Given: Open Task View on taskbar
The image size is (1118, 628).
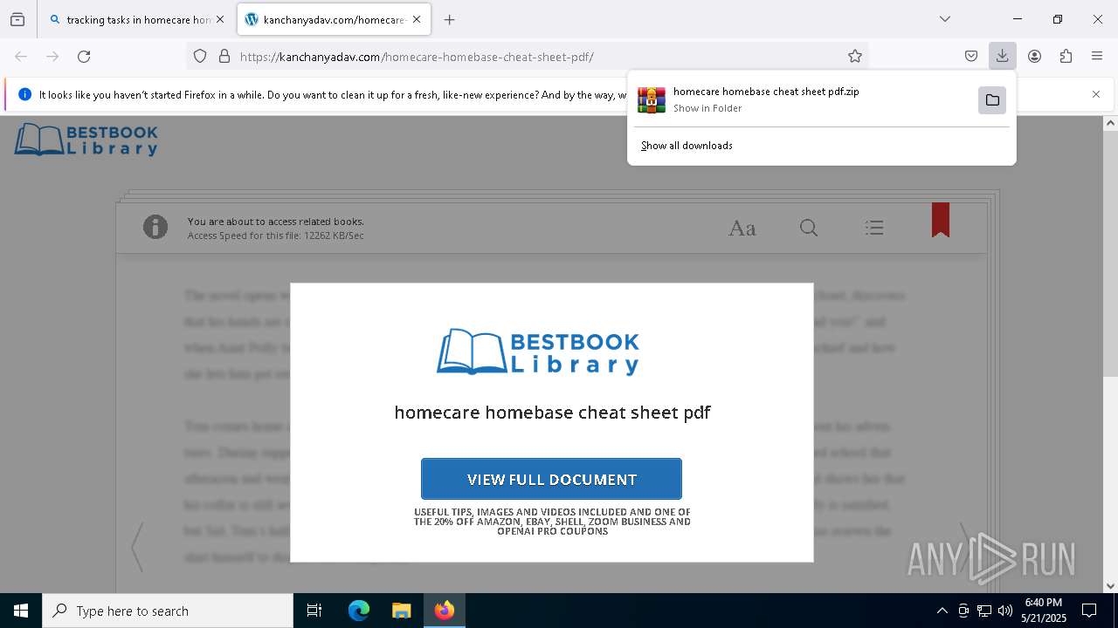Looking at the screenshot, I should (314, 611).
